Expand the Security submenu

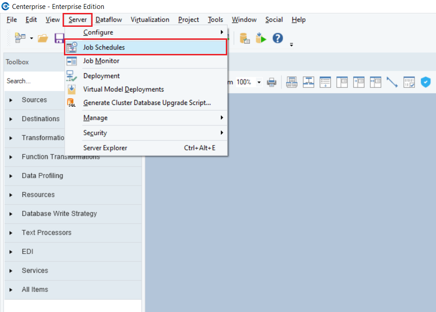(x=146, y=133)
